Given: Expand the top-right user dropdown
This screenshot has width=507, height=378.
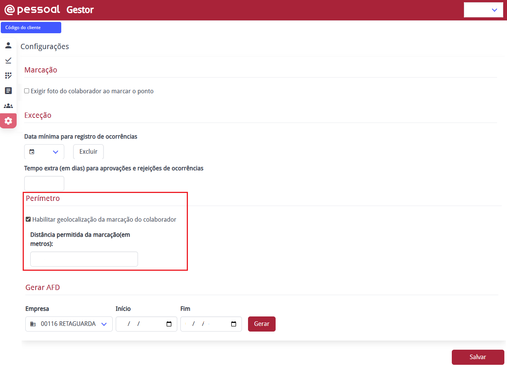Looking at the screenshot, I should coord(483,10).
